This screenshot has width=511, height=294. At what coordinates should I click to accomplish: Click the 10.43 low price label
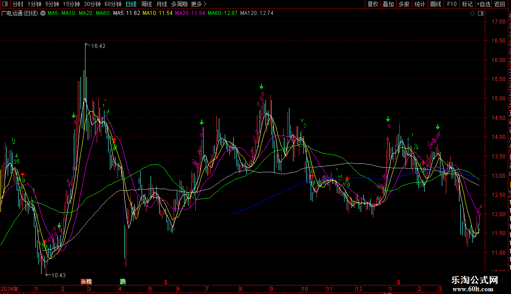point(58,275)
